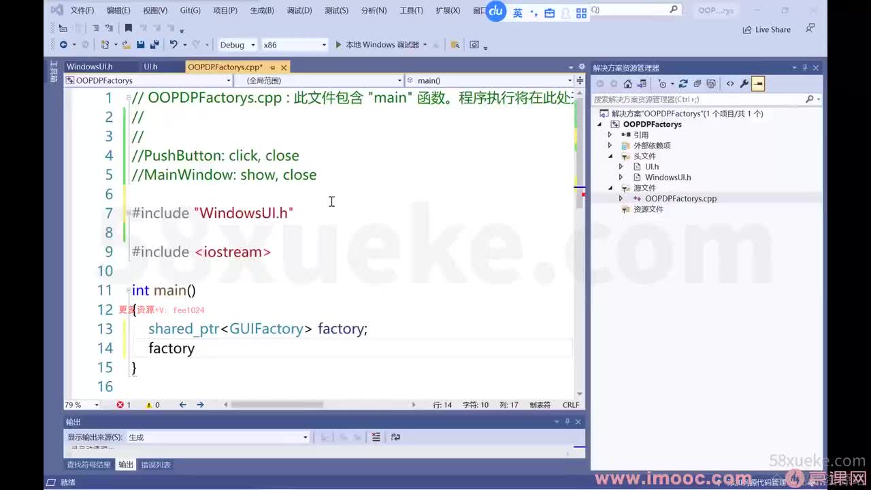Click the Visual Studio logo icon
871x490 pixels.
click(57, 10)
